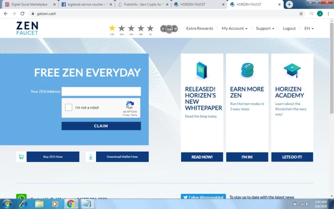Select the grey 1.6x star

(131, 28)
